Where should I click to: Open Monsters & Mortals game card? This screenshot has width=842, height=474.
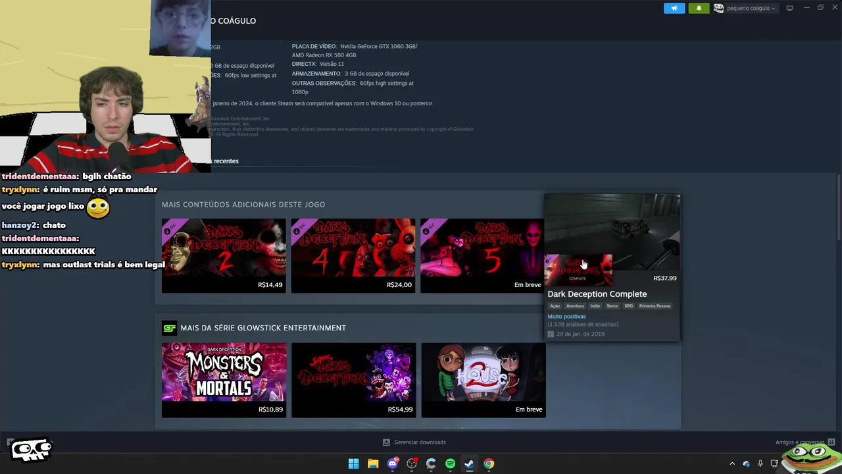(x=224, y=380)
